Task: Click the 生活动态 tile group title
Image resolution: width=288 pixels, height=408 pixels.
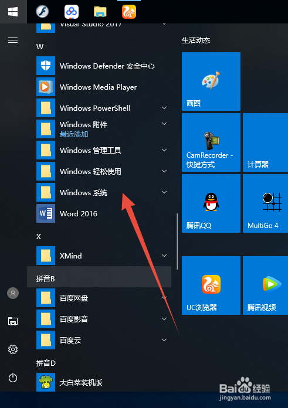Action: point(196,40)
